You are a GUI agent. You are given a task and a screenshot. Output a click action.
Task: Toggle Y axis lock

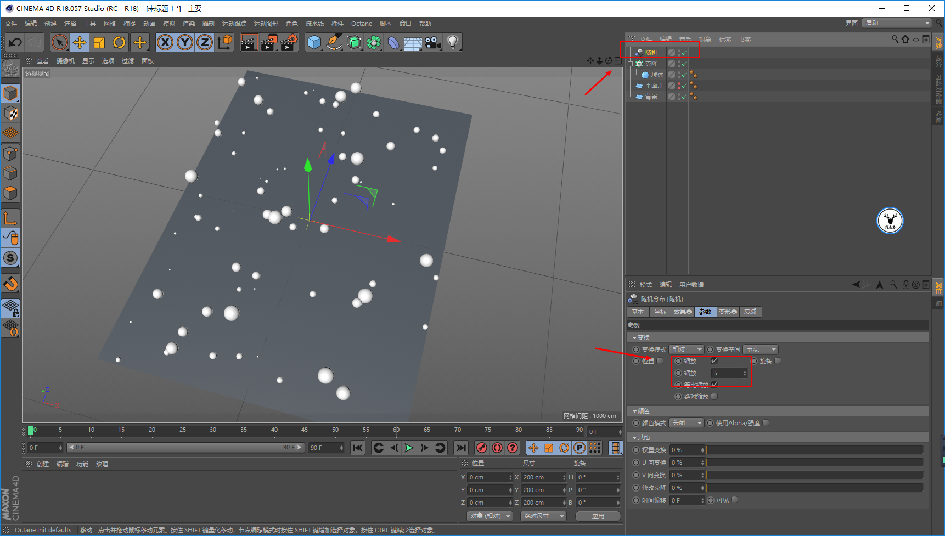[x=185, y=42]
